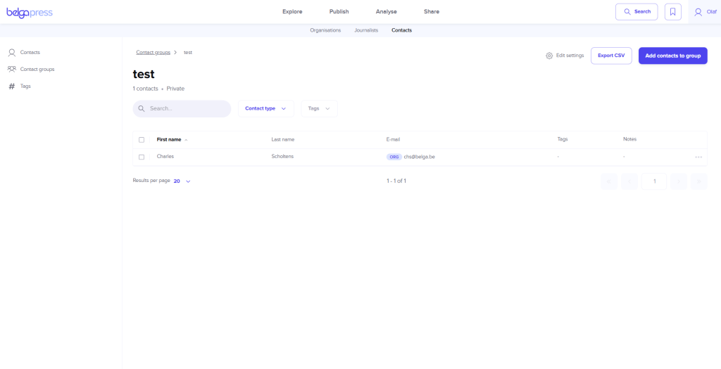Open the three-dot menu for Charles row
Screen dimensions: 721x369
click(698, 157)
